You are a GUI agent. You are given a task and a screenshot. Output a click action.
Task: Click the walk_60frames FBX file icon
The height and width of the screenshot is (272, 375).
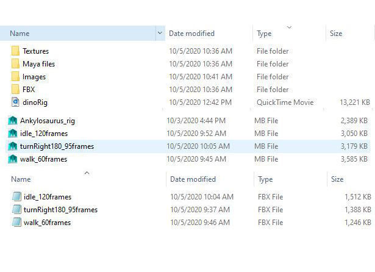(16, 223)
